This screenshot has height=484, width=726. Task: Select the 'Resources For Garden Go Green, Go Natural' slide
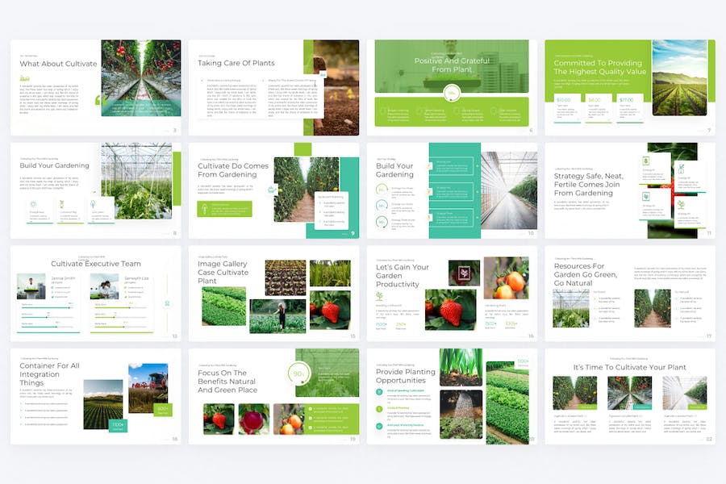click(630, 294)
